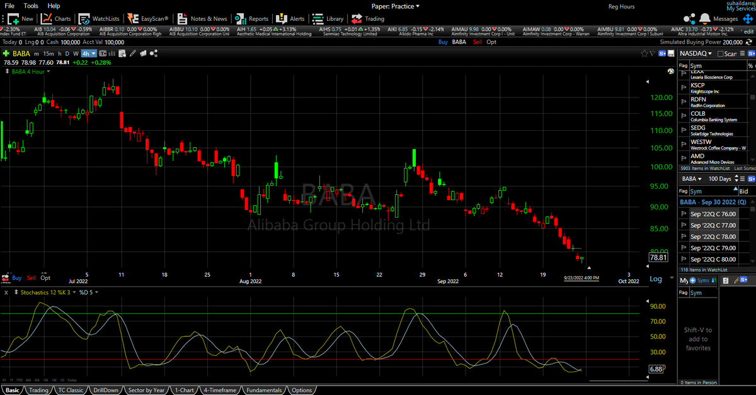Screen dimensions: 756x395
Task: Open Alerts from the toolbar
Action: coord(290,18)
